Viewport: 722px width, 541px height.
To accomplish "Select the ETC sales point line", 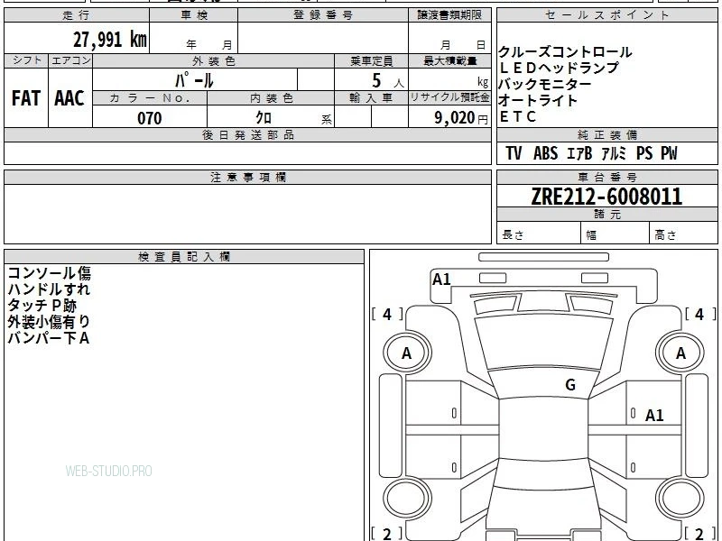I will tap(517, 117).
